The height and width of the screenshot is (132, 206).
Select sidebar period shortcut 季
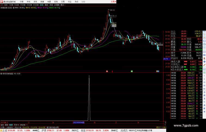(204, 108)
